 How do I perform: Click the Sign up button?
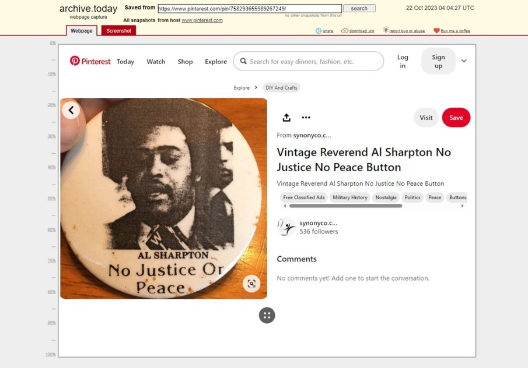point(438,61)
